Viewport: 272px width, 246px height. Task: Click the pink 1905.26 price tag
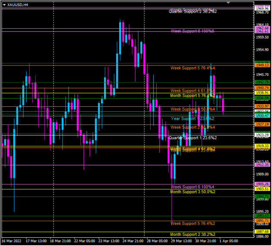262,184
